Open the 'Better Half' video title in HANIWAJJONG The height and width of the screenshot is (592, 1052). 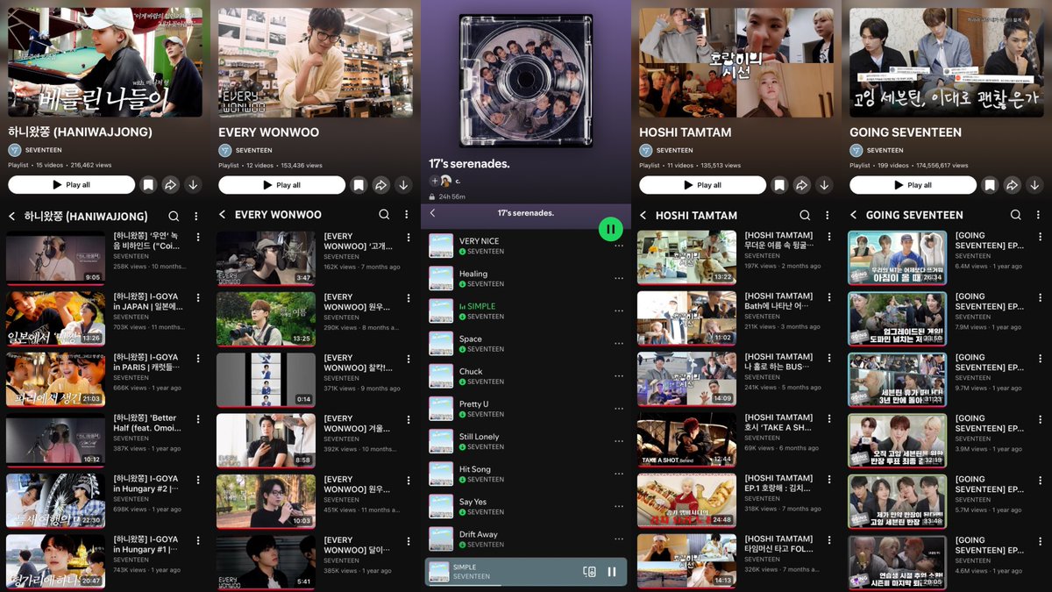tap(146, 423)
